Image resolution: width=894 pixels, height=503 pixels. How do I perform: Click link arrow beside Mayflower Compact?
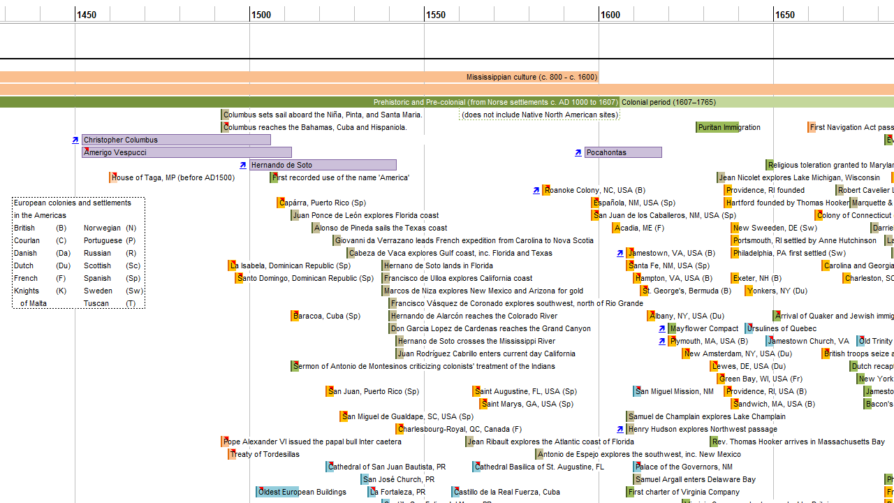coord(662,329)
